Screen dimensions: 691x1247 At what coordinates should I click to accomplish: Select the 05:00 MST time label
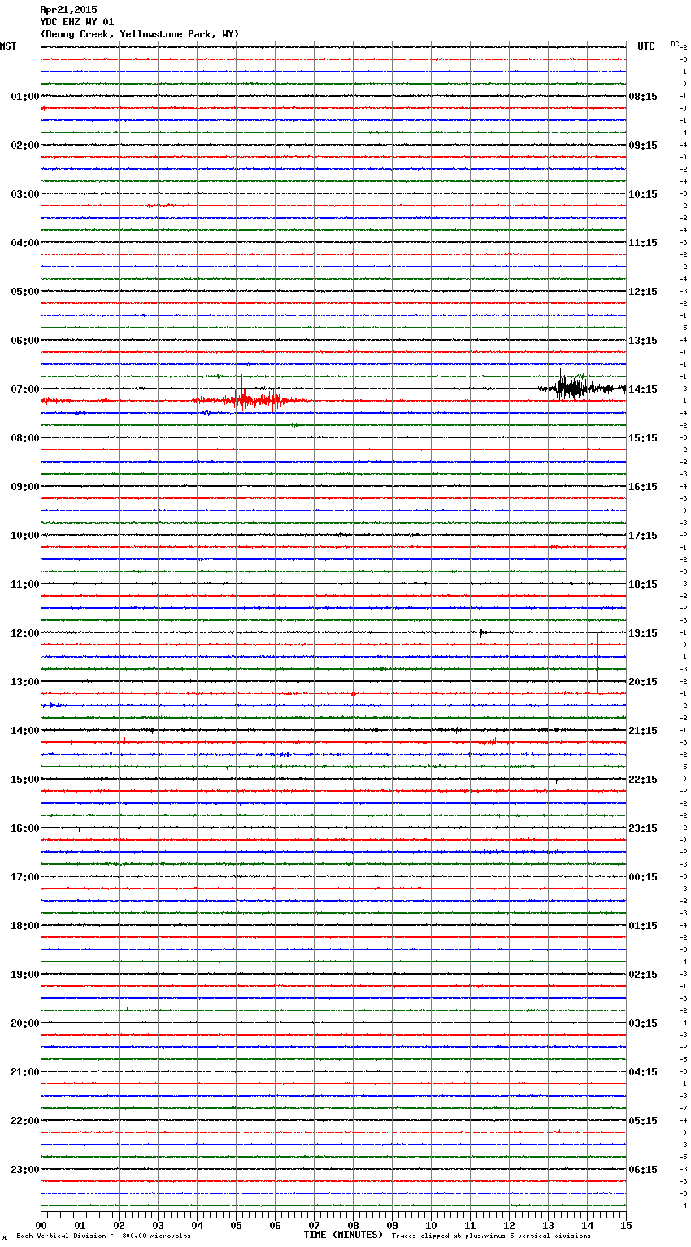(25, 292)
